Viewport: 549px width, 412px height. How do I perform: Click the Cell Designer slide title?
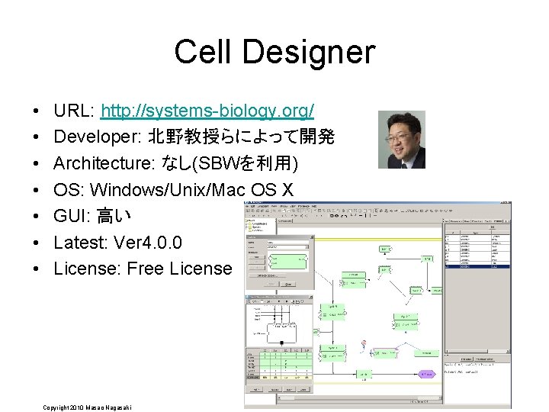tap(274, 52)
